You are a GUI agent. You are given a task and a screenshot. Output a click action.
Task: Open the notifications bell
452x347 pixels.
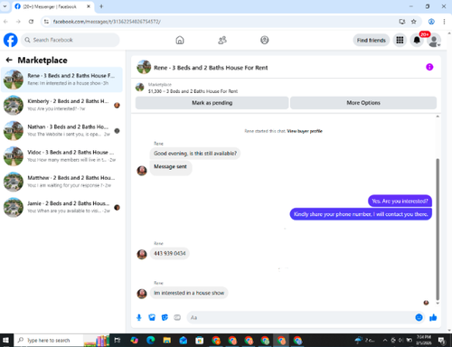click(x=417, y=40)
